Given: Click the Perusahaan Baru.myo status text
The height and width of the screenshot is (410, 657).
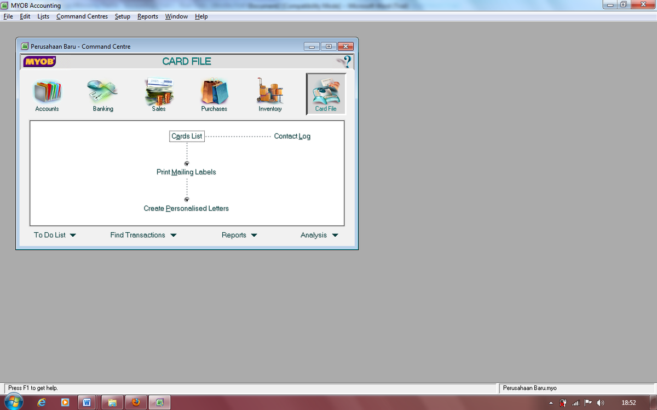Looking at the screenshot, I should tap(529, 388).
